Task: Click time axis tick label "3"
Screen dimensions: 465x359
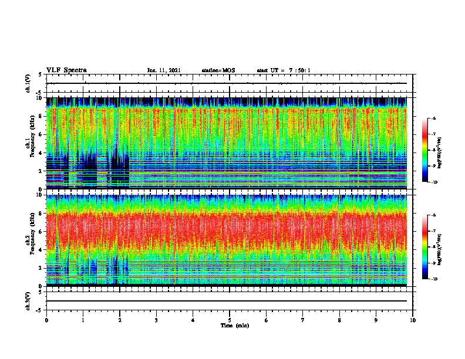Action: [x=156, y=320]
